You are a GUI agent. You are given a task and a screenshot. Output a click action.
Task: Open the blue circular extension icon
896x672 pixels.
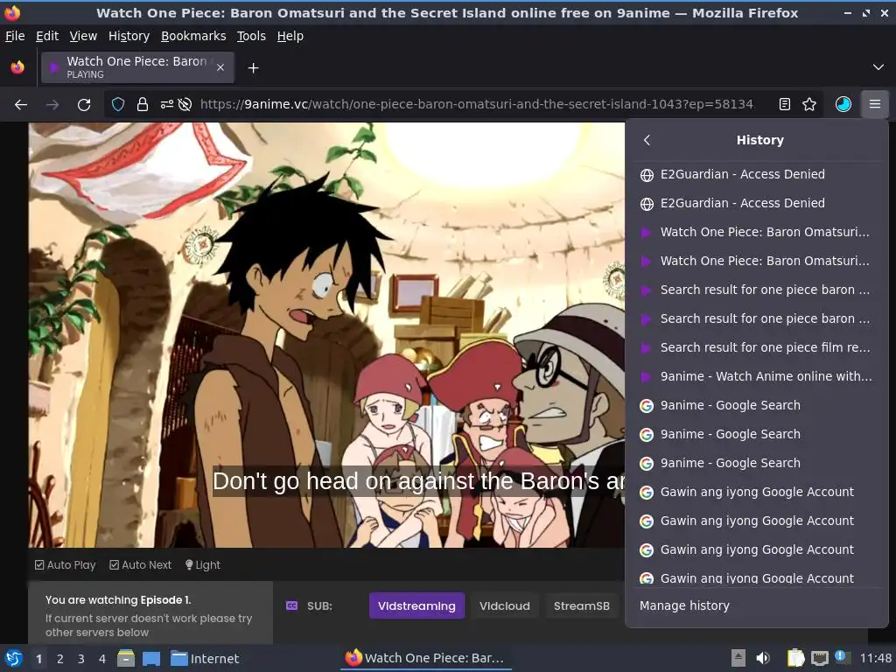point(843,104)
